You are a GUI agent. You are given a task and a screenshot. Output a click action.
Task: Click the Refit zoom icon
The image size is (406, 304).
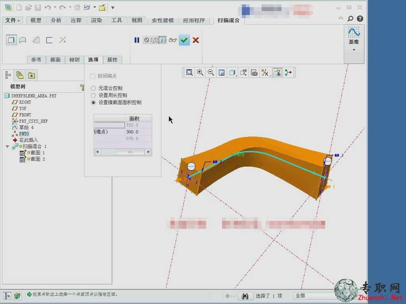tap(189, 73)
